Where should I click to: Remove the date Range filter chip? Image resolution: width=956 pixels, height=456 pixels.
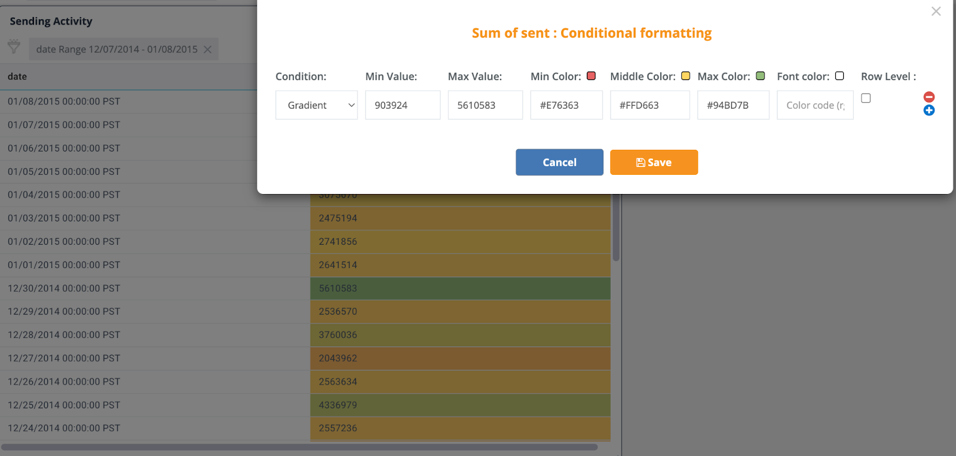tap(207, 50)
